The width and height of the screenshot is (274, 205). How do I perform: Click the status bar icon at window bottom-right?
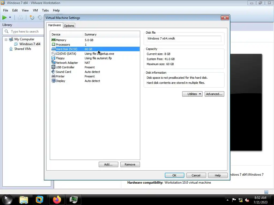coord(266,192)
